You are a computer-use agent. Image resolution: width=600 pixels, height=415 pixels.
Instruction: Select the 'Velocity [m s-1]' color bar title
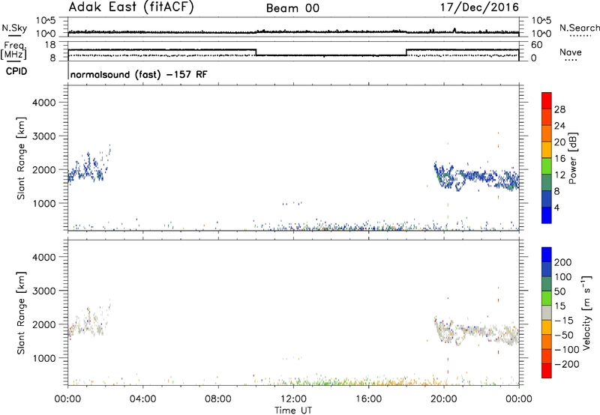tap(586, 312)
